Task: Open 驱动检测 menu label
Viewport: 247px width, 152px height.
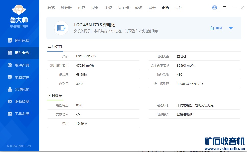Action: (22, 102)
